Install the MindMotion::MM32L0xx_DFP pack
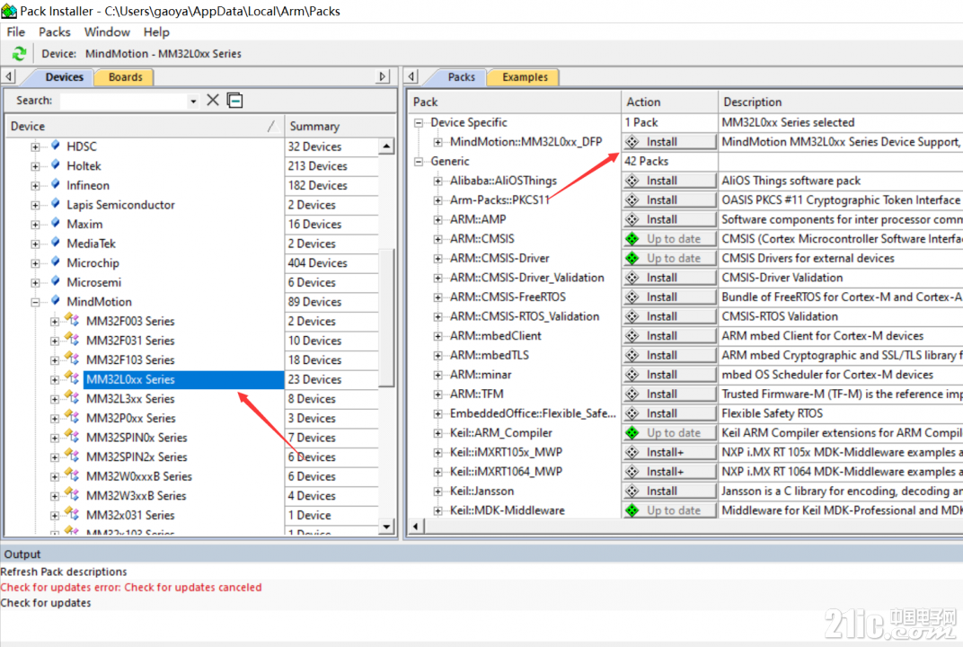This screenshot has height=647, width=963. tap(669, 142)
